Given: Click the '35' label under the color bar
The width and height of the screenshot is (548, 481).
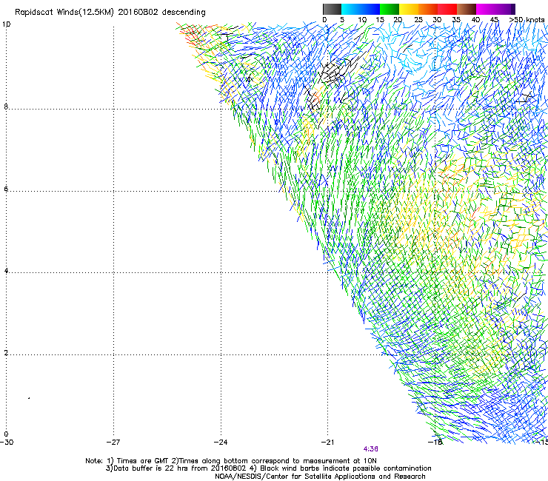Looking at the screenshot, I should [x=456, y=20].
